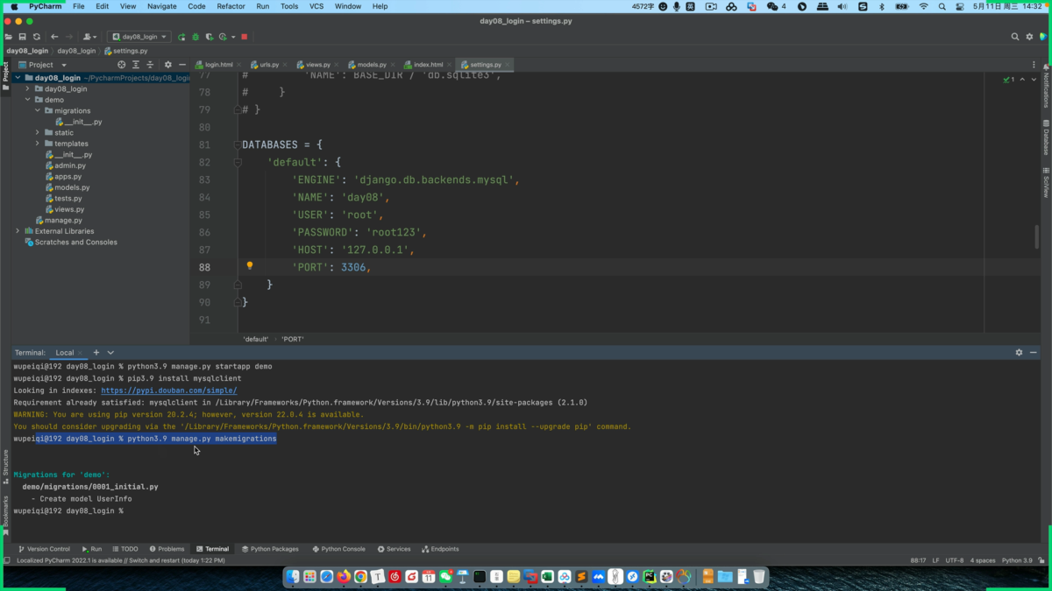Open Project panel gear options

pyautogui.click(x=168, y=65)
